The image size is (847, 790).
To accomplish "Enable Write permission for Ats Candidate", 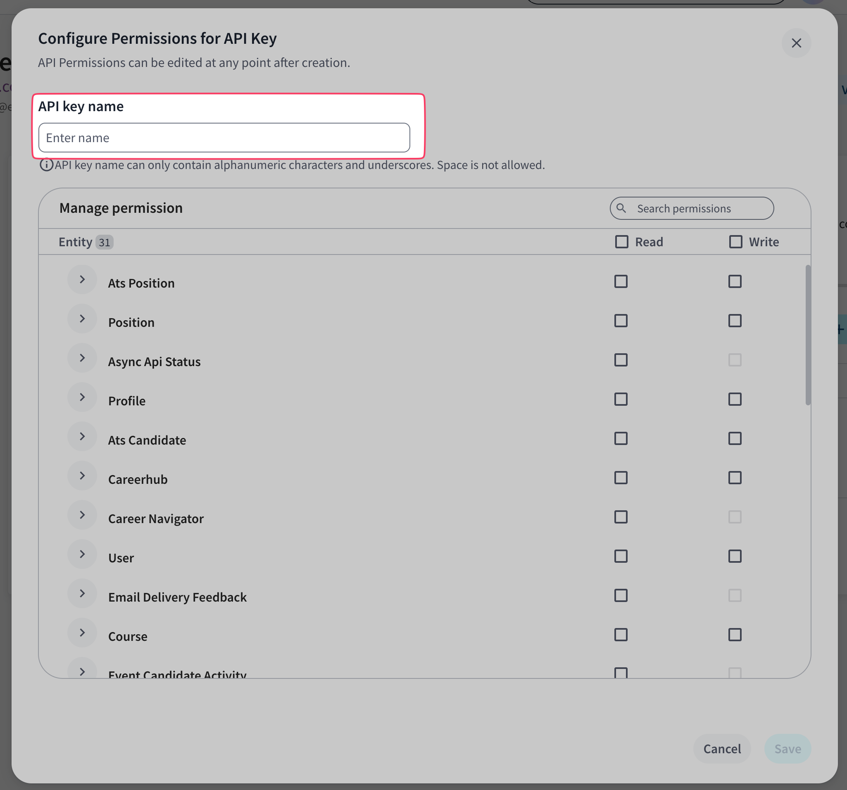I will click(x=735, y=438).
